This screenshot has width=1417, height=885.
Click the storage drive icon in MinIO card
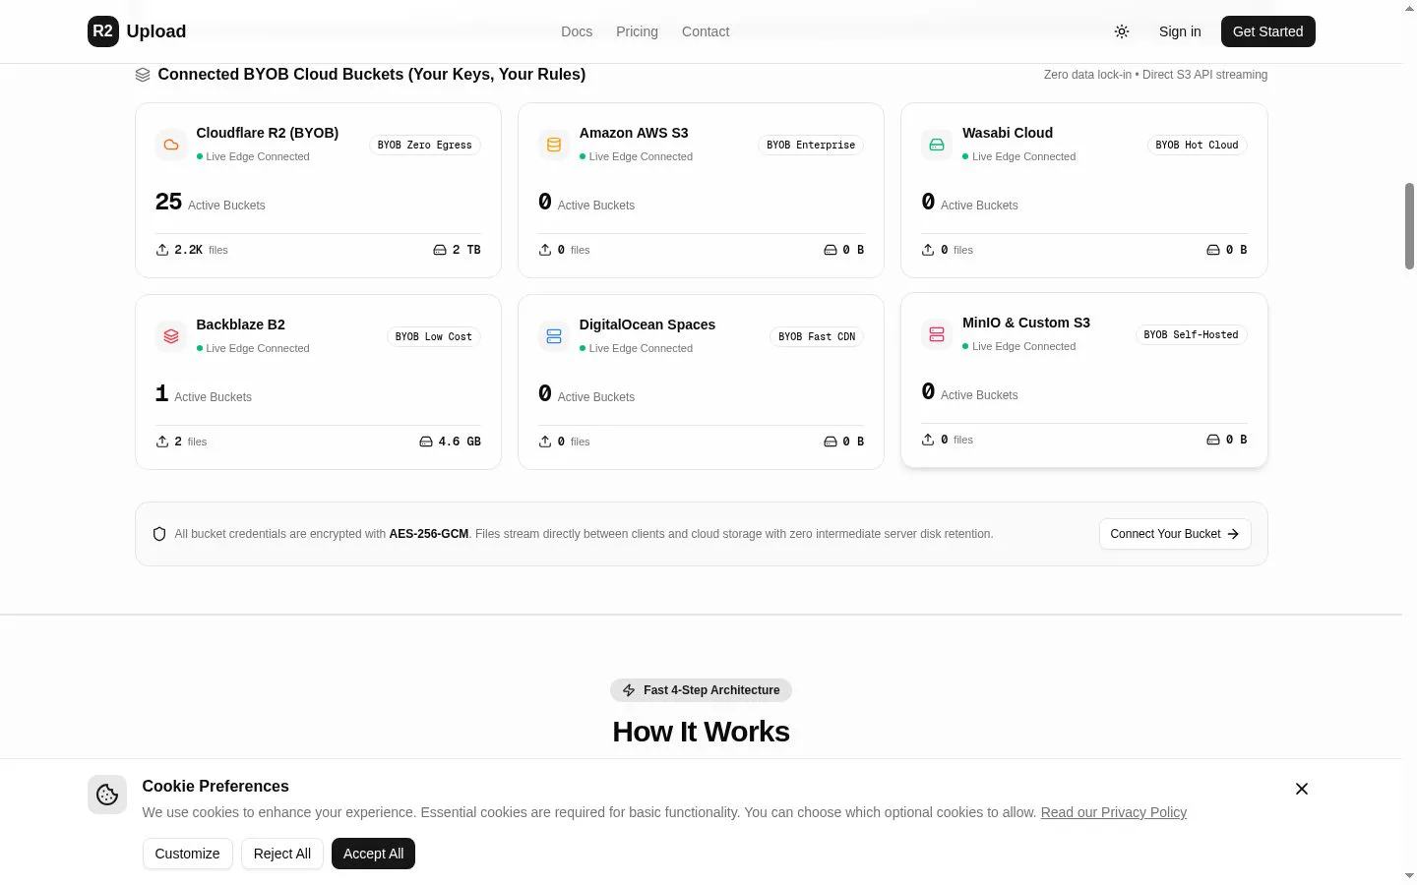1213,440
